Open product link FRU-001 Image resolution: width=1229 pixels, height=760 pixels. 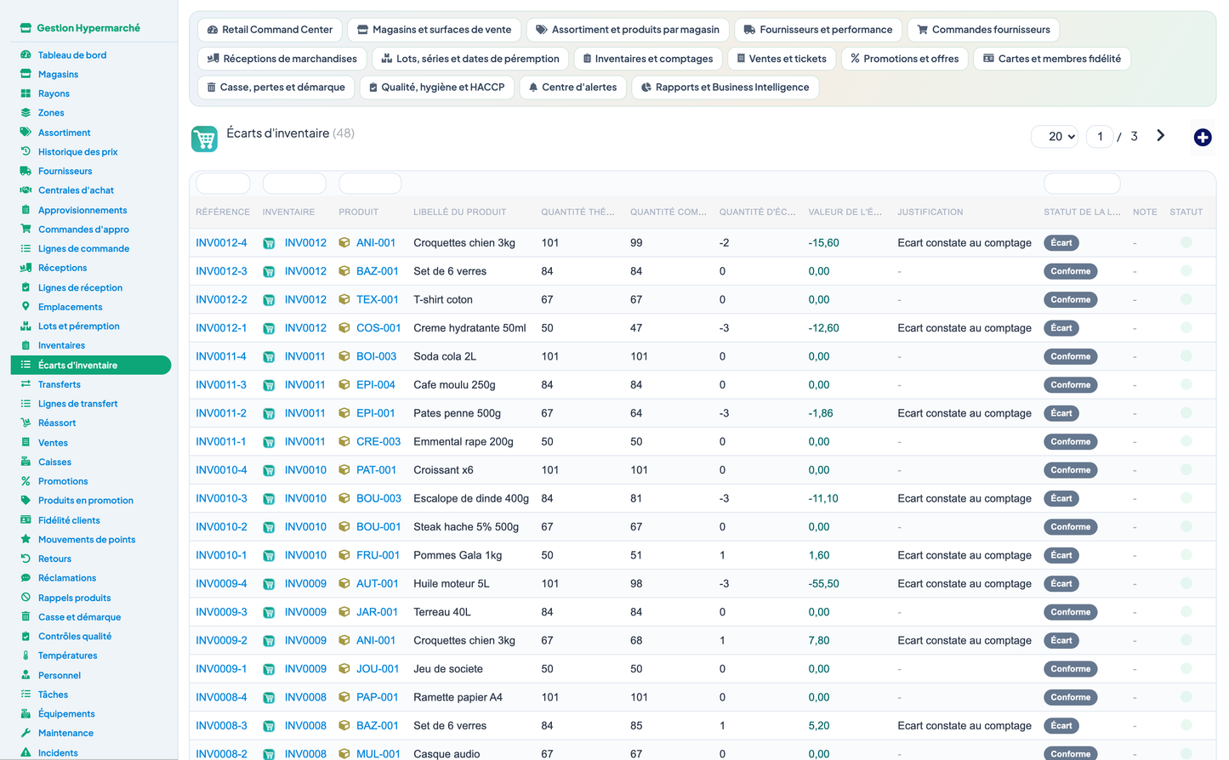click(378, 555)
